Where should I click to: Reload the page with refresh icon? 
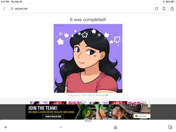pyautogui.click(x=156, y=9)
